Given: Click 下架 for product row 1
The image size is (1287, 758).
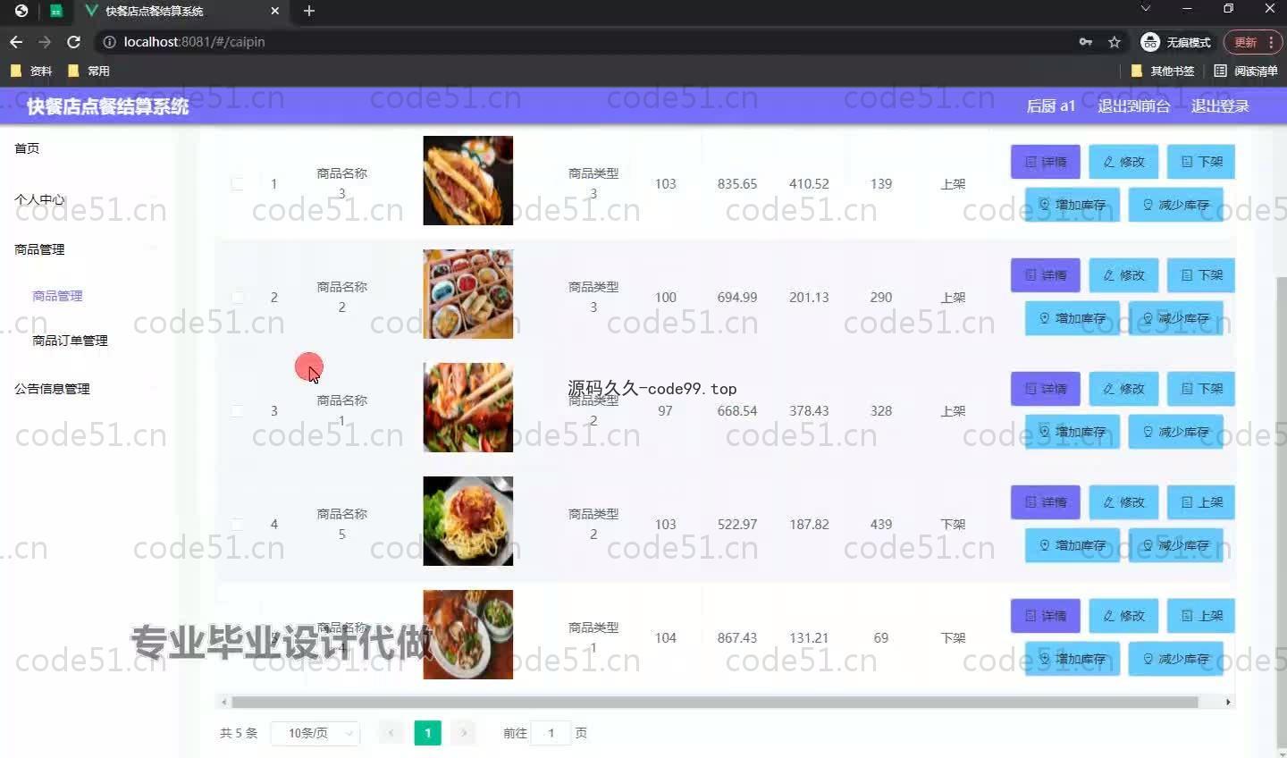Looking at the screenshot, I should click(1202, 162).
